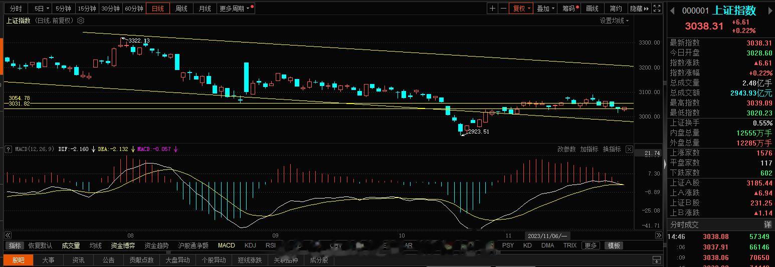Open the 大盘异动 tab
This screenshot has width=775, height=267.
[x=178, y=260]
